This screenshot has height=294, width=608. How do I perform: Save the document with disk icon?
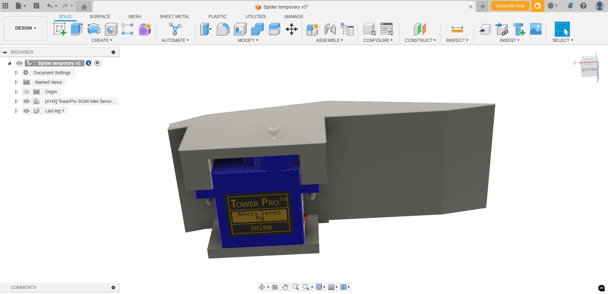[37, 6]
